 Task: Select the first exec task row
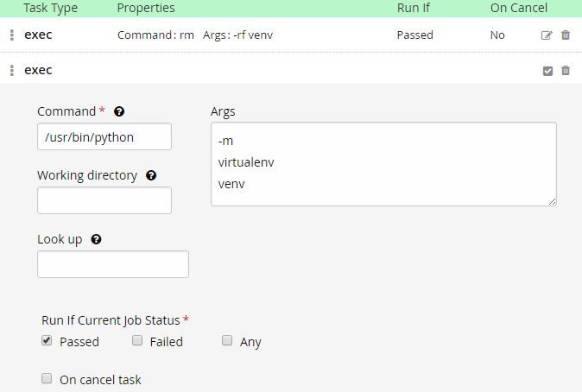(x=291, y=35)
